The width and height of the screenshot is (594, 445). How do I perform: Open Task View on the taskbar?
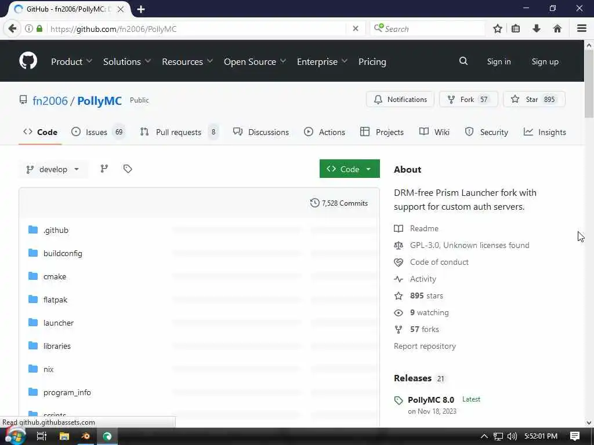coord(42,436)
